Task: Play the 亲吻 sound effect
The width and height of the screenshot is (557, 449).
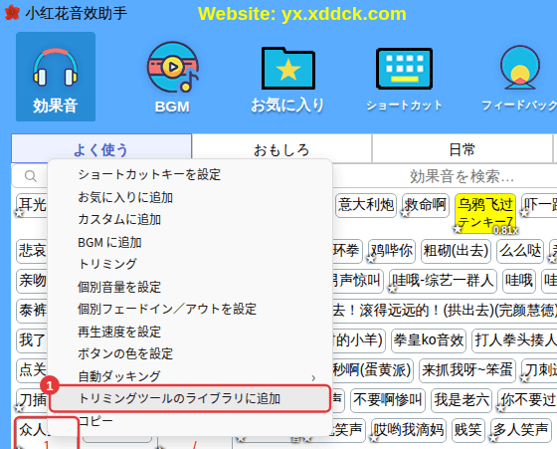Action: 32,281
